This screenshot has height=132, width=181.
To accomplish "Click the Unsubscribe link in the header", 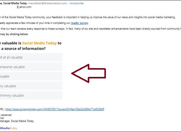I will click(77, 3).
